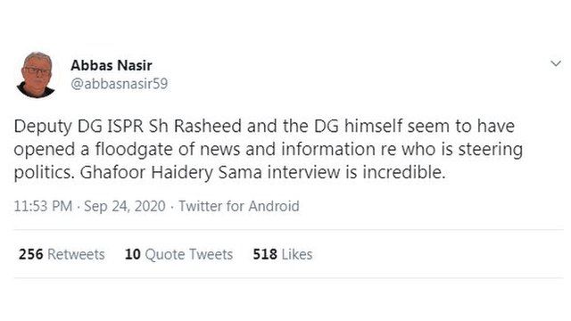The height and width of the screenshot is (321, 571).
Task: Click the number 256 beside Retweets
Action: pyautogui.click(x=30, y=254)
